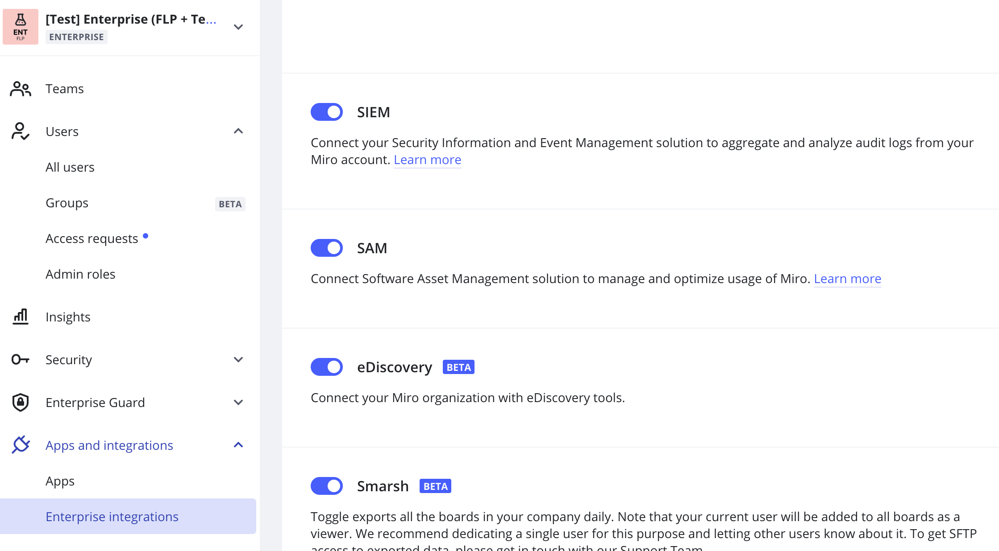The height and width of the screenshot is (551, 999).
Task: Open Access requests with notification dot
Action: 92,238
